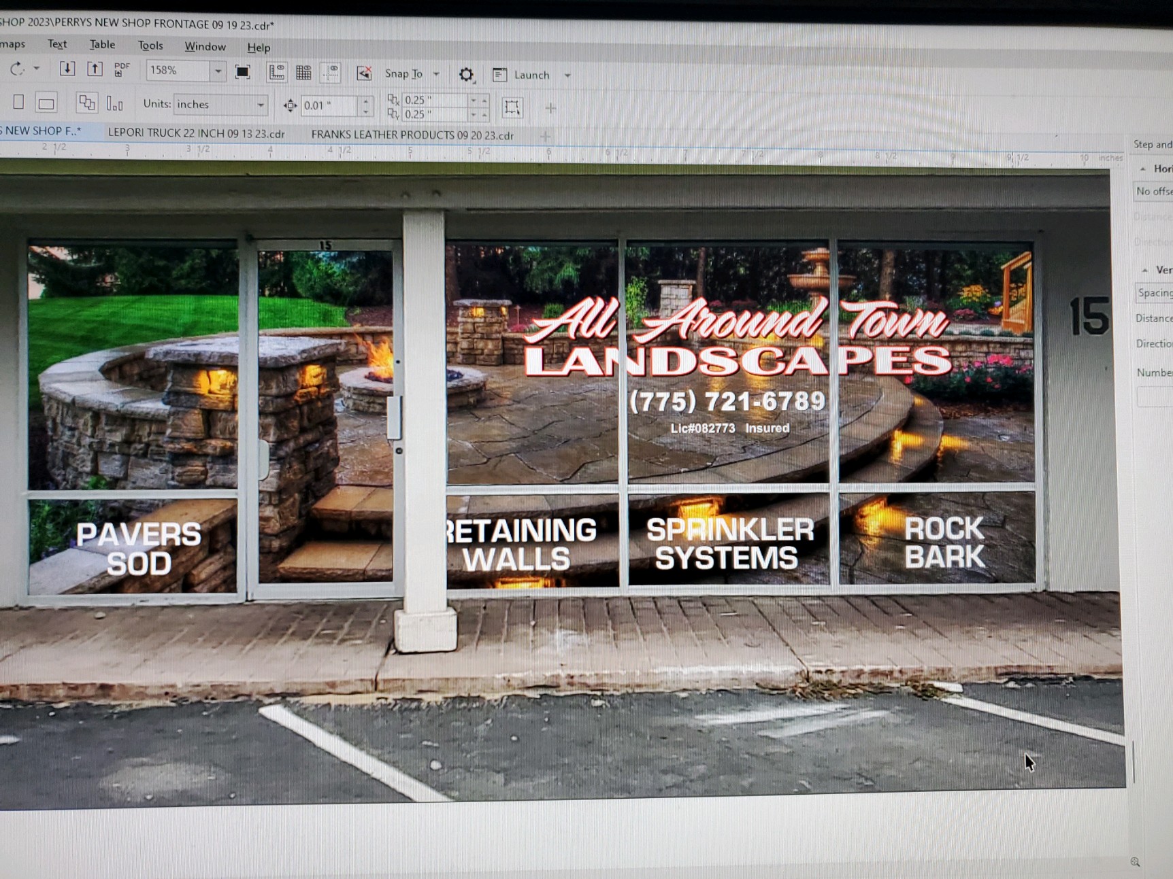Image resolution: width=1173 pixels, height=879 pixels.
Task: Open the Options gear icon
Action: pos(466,75)
